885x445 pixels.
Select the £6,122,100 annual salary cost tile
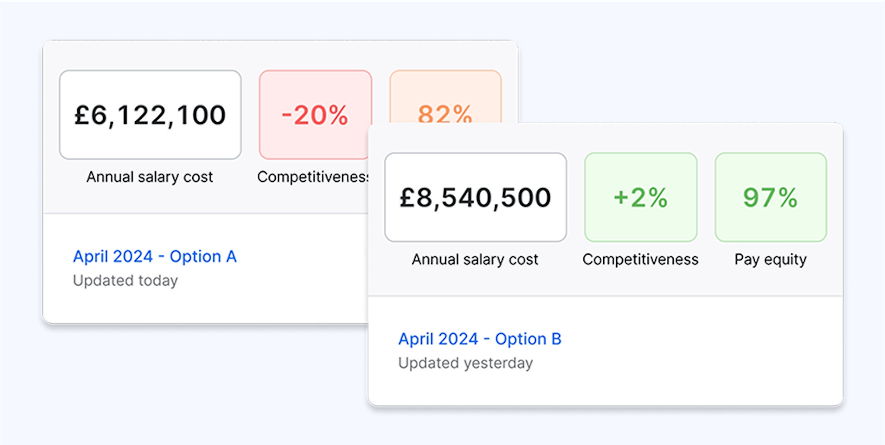click(x=150, y=114)
